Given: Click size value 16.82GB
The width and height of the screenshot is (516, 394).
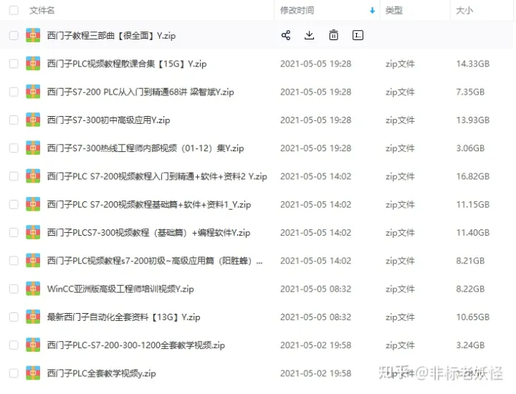Looking at the screenshot, I should (x=472, y=176).
